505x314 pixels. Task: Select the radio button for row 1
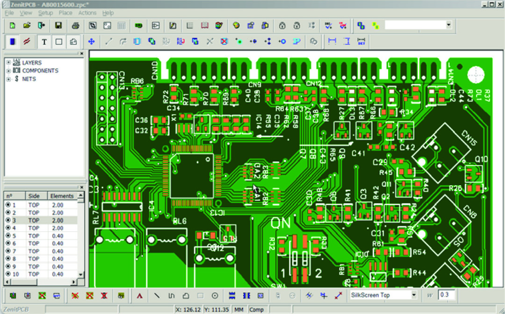(x=8, y=205)
